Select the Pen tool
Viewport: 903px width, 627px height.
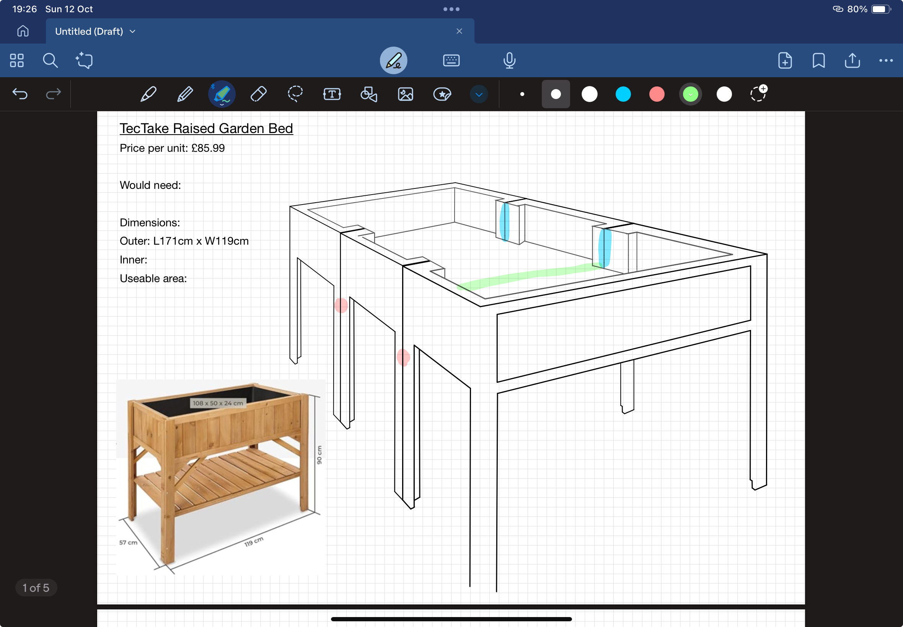click(148, 94)
